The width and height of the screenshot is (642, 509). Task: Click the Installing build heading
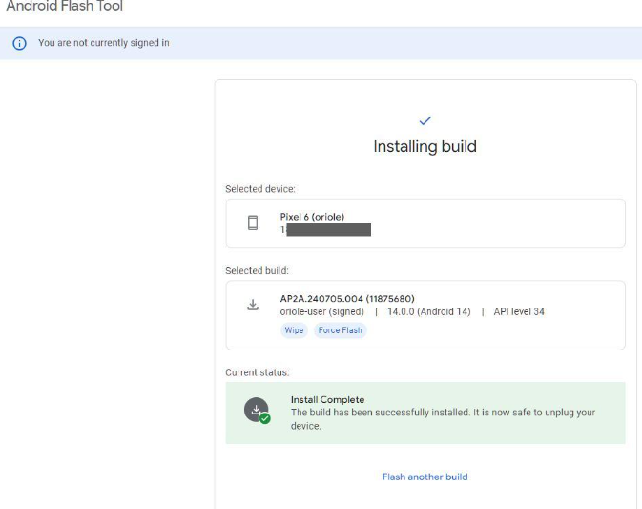coord(425,147)
